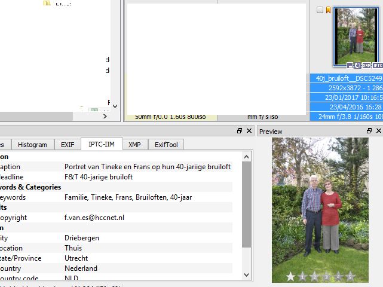
Task: Open the ExifTool tab
Action: tap(166, 145)
